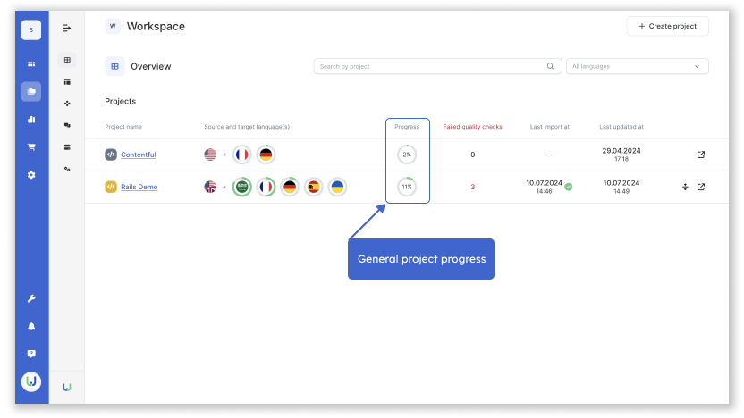744x418 pixels.
Task: Open the All languages dropdown
Action: tap(638, 66)
